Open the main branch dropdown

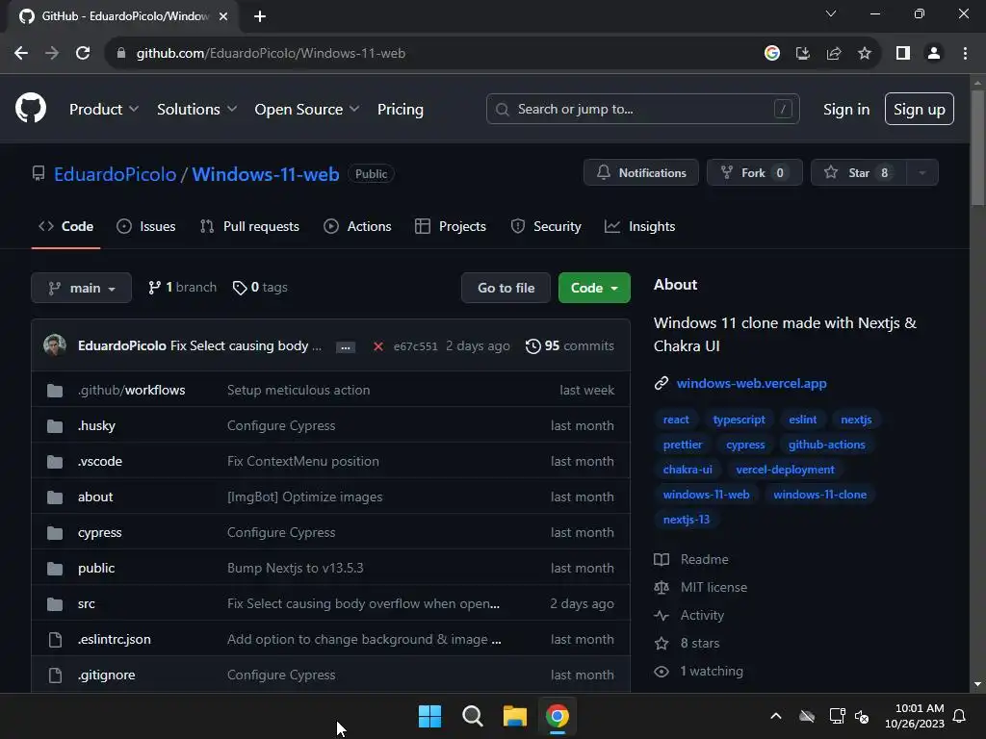[81, 288]
